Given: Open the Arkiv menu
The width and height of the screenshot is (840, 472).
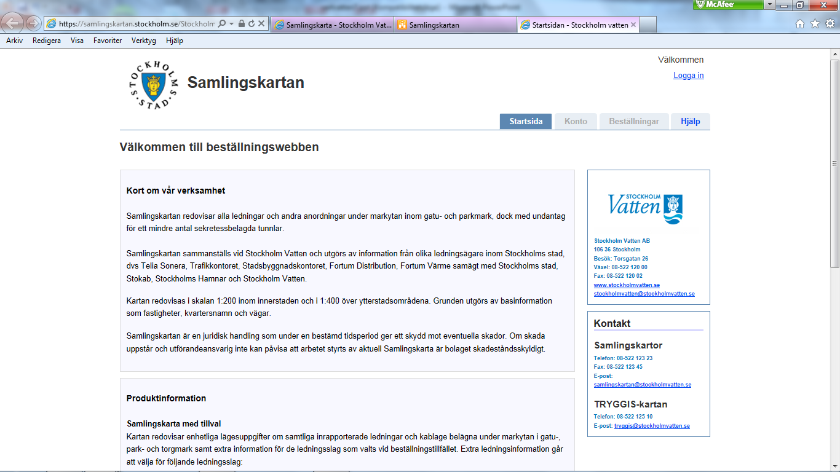Looking at the screenshot, I should pos(15,41).
